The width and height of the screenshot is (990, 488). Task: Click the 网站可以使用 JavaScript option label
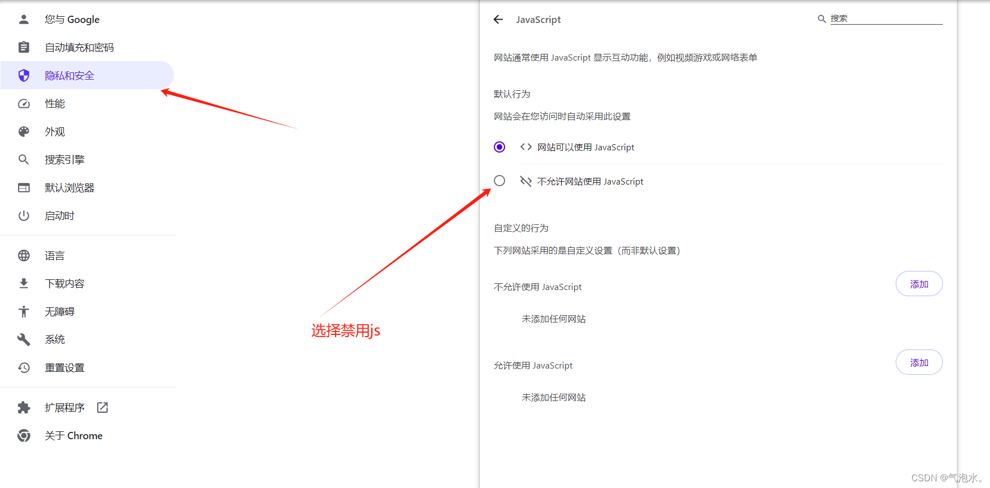coord(585,147)
